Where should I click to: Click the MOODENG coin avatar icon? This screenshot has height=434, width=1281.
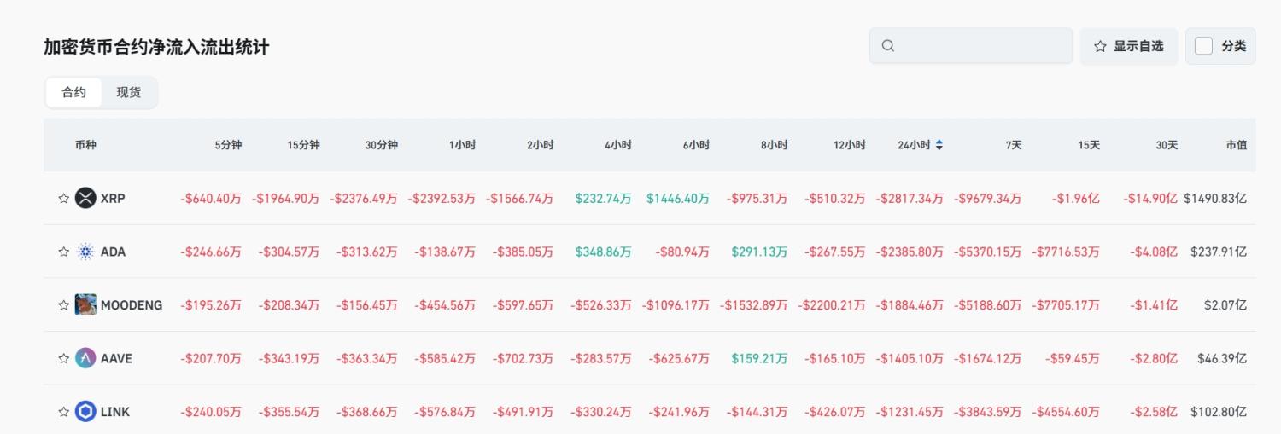85,304
